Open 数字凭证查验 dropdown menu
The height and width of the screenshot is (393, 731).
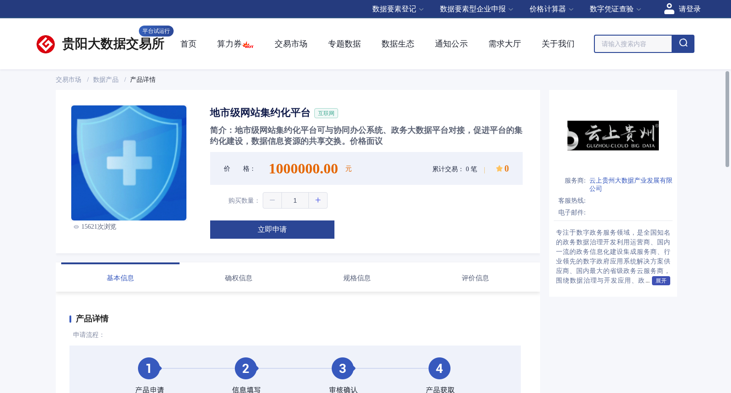[615, 9]
